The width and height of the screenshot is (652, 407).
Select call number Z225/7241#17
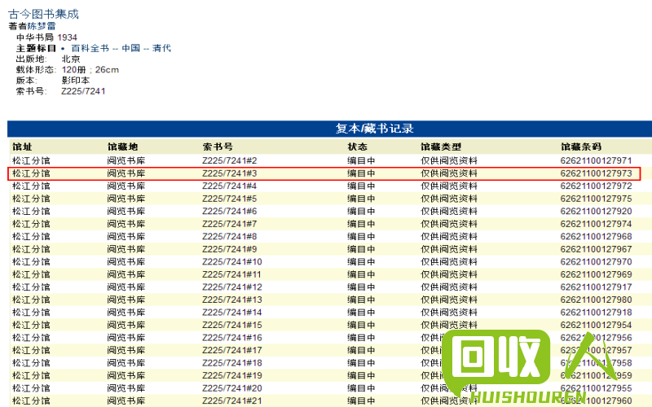click(x=232, y=351)
